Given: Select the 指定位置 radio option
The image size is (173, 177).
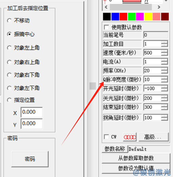Looking at the screenshot, I should click(9, 100).
